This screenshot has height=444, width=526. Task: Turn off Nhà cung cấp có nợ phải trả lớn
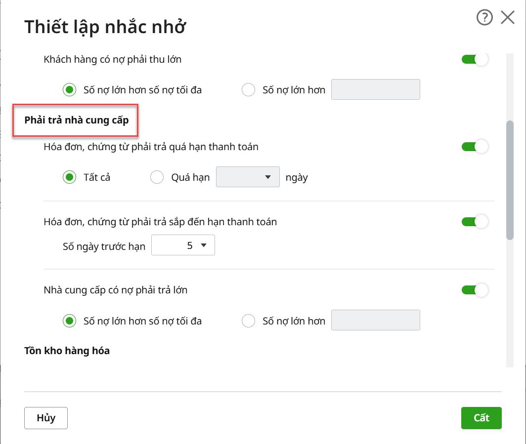[475, 290]
